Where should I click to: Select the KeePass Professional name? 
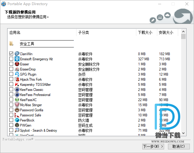35,94
